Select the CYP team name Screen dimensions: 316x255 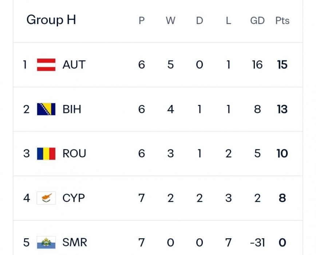74,198
